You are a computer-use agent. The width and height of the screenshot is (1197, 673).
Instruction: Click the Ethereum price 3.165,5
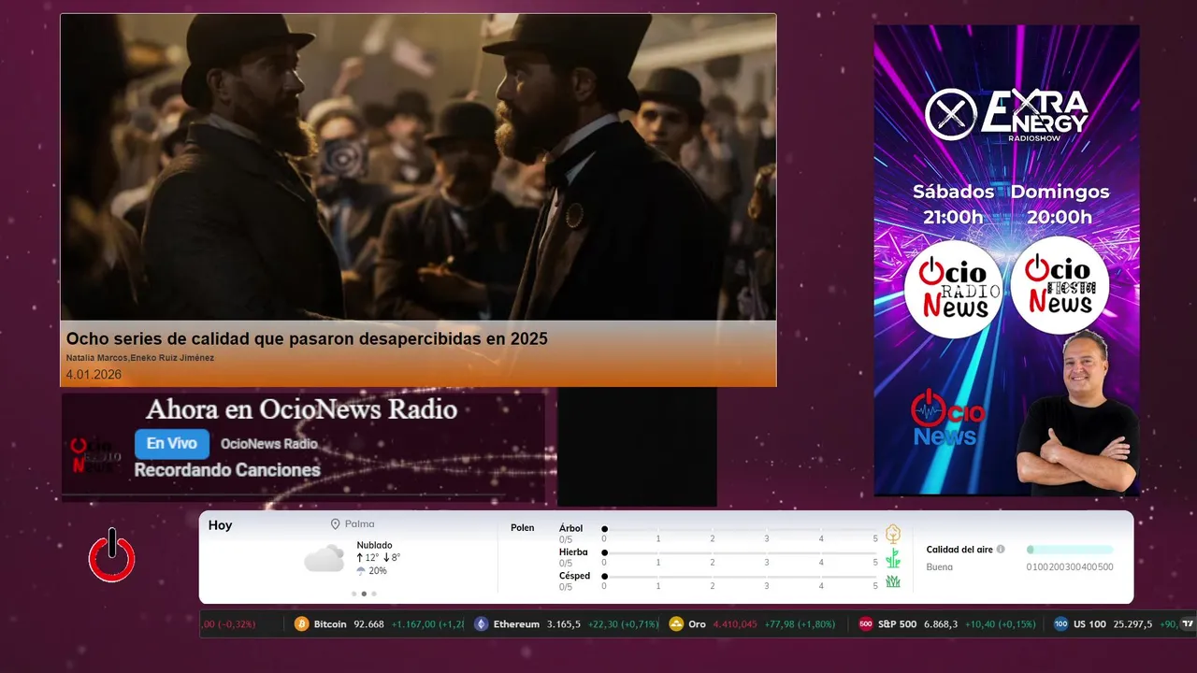click(564, 624)
